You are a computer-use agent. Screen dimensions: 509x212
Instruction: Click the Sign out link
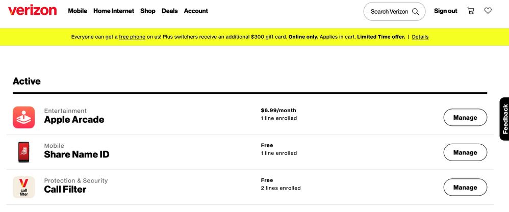click(445, 11)
